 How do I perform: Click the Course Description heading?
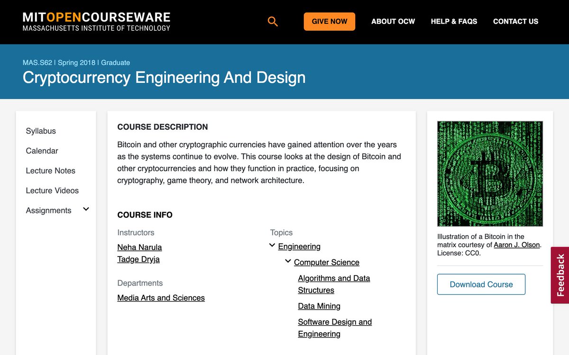[163, 127]
